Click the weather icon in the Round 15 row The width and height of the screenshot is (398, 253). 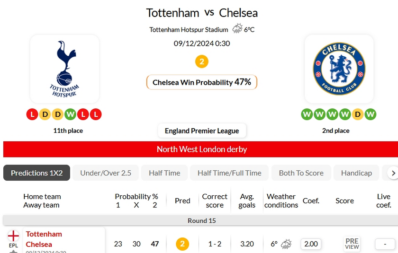click(286, 244)
